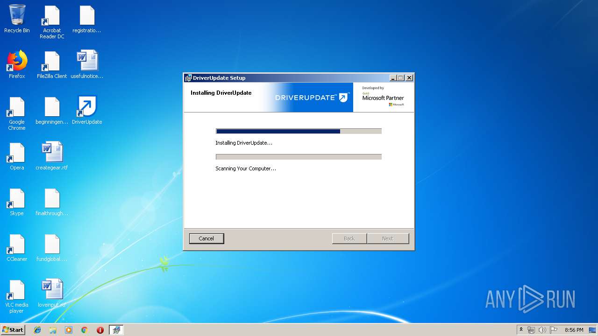
Task: Click the Installing DriverUpdate progress bar
Action: click(299, 131)
